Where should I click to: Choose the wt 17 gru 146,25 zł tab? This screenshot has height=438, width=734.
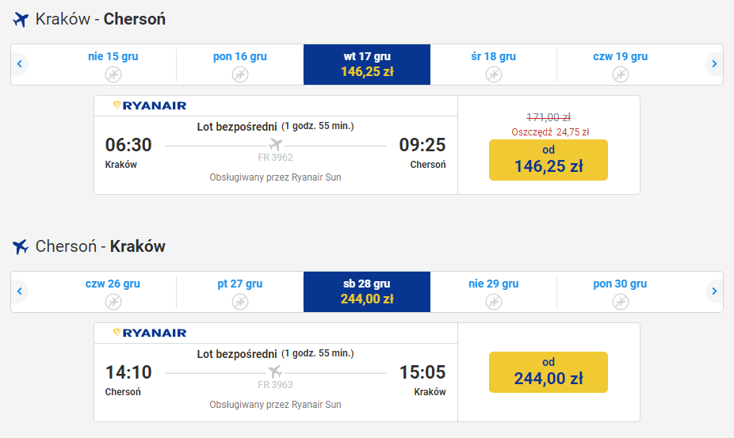[367, 65]
